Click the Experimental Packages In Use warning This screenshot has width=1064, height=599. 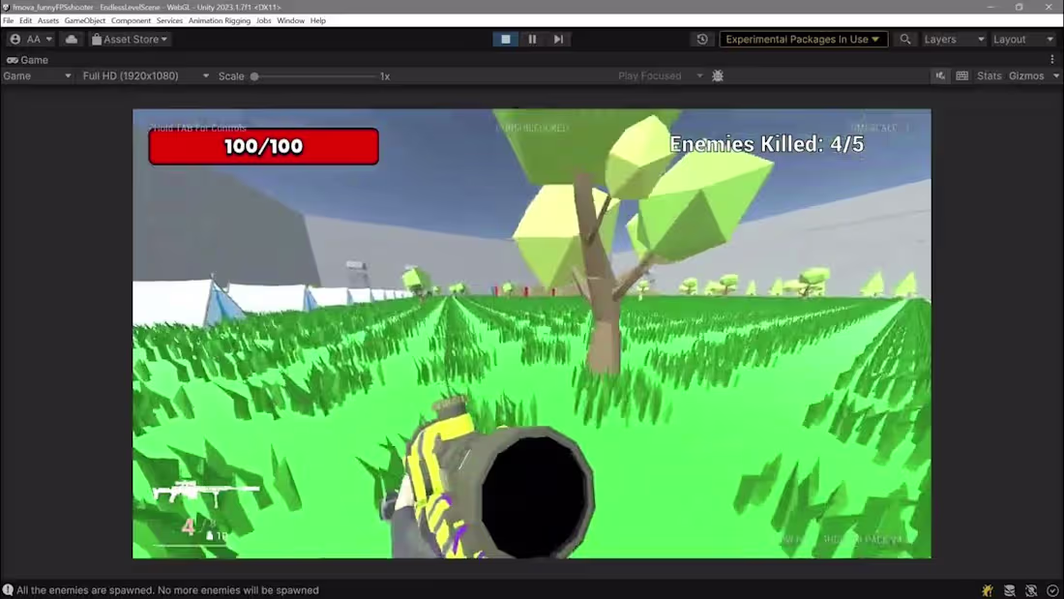coord(803,39)
